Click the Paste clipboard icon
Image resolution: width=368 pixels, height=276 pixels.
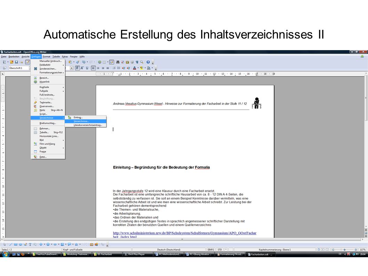[x=70, y=62]
